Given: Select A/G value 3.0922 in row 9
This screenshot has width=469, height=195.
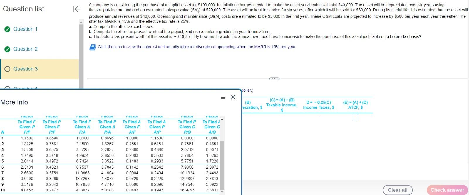Looking at the screenshot, I should click(x=212, y=184).
